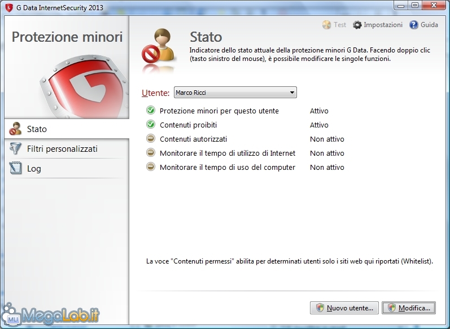
Task: Click inactive icon for Monitorare tempo di uso del computer
Action: pos(151,166)
